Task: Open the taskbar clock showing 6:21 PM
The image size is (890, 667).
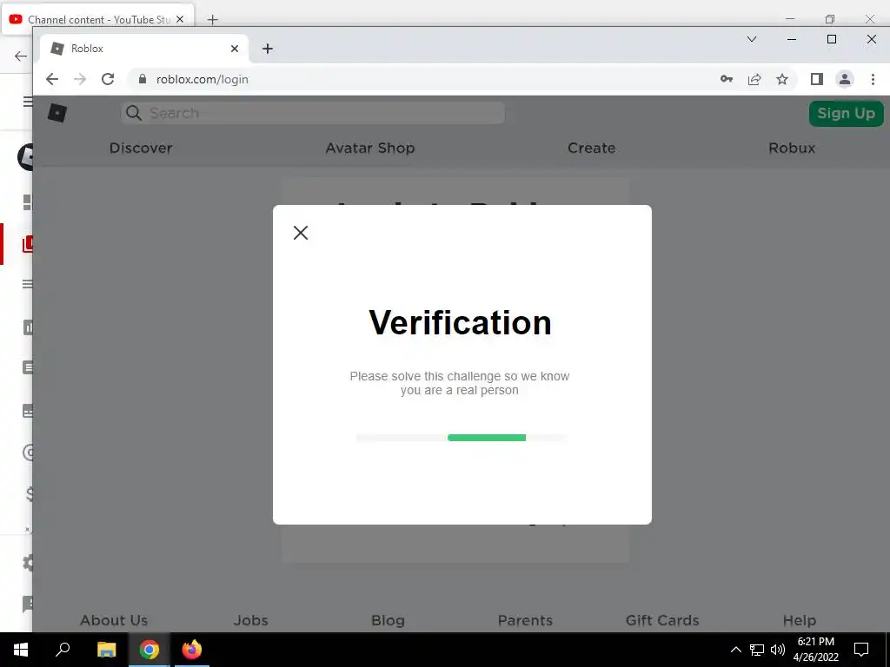Action: tap(815, 650)
